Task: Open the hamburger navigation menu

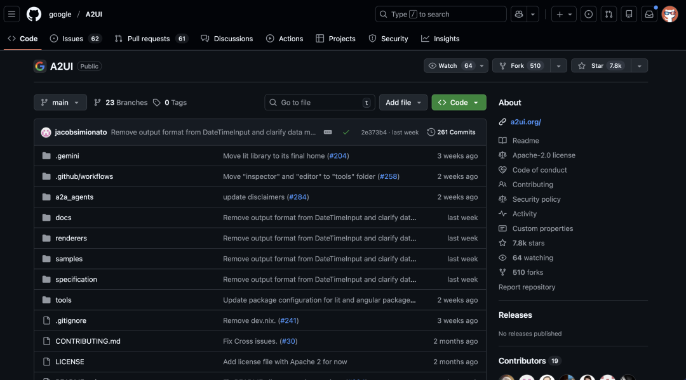Action: pyautogui.click(x=12, y=15)
